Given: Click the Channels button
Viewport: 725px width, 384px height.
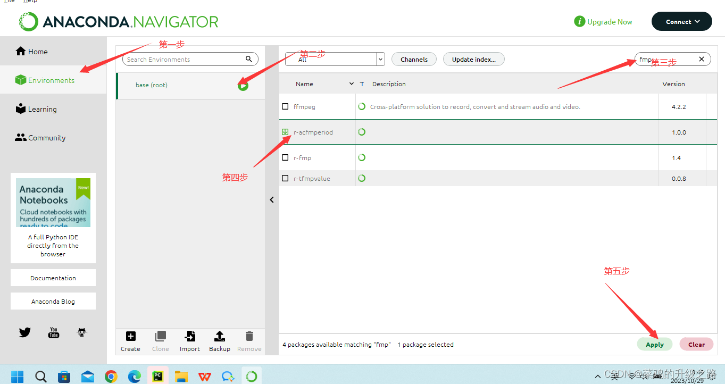Looking at the screenshot, I should [414, 59].
